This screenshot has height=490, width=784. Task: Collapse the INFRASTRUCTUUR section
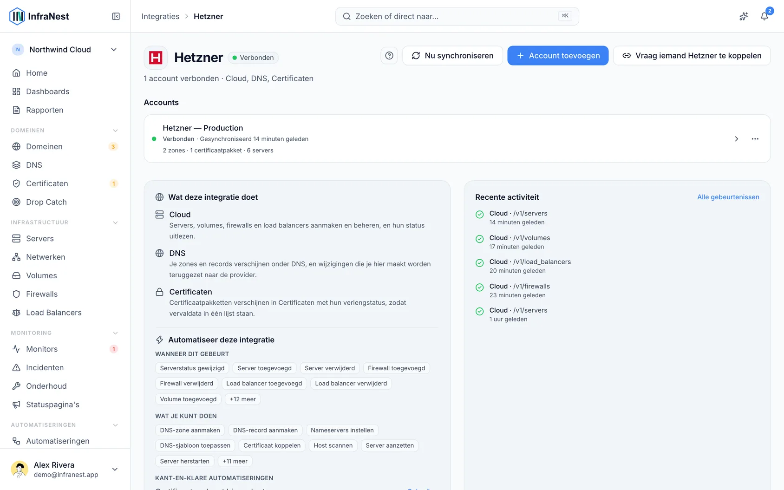pos(116,222)
